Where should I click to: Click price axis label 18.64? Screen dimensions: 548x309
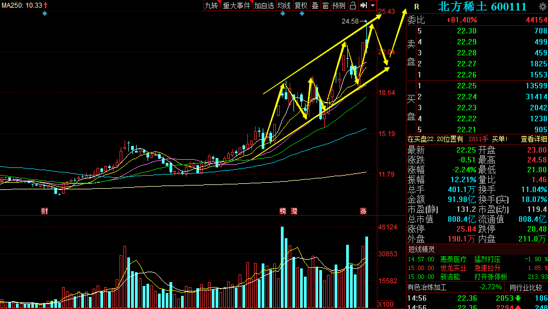click(387, 93)
